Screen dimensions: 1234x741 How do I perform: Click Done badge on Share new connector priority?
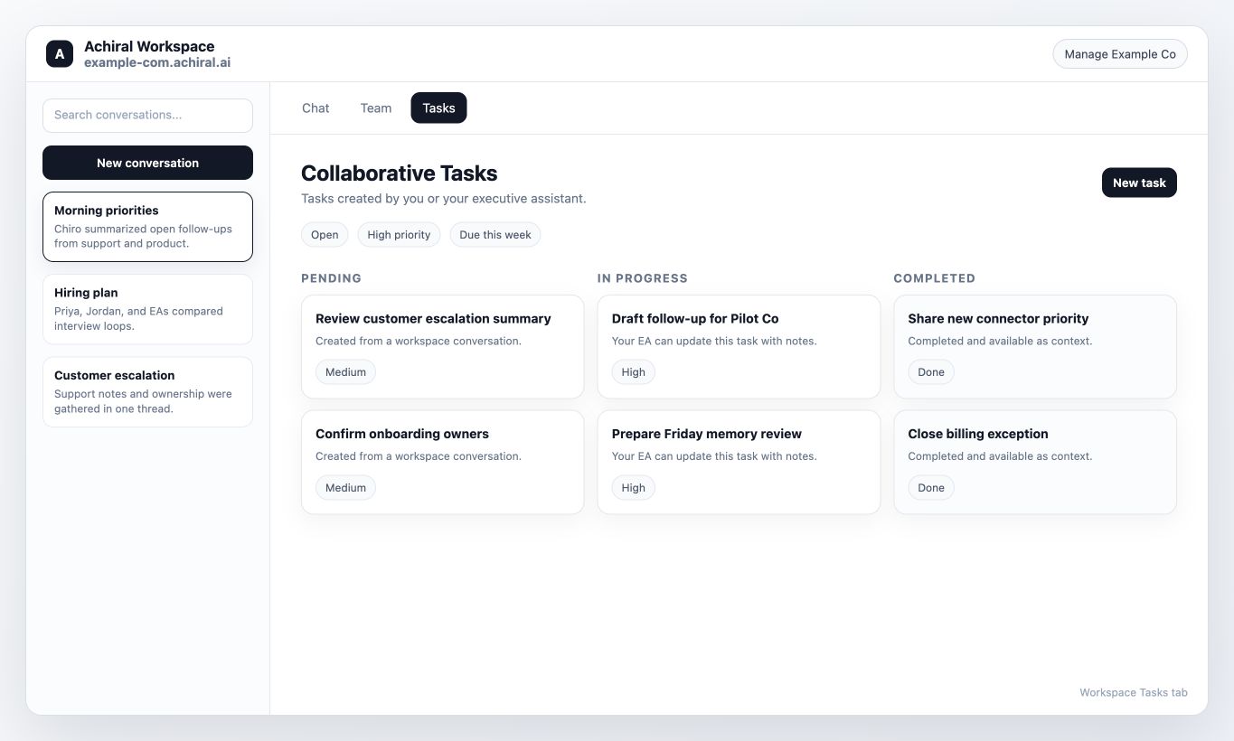[931, 372]
